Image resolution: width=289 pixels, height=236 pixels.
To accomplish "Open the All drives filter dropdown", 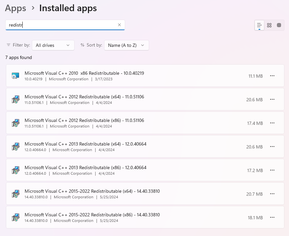I will (x=53, y=45).
